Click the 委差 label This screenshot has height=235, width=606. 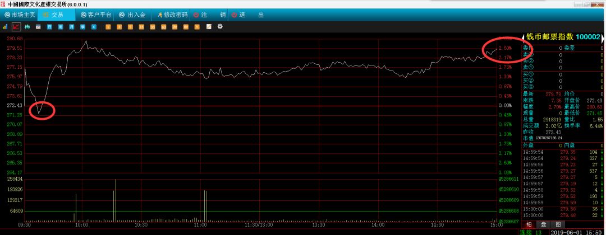click(x=570, y=48)
